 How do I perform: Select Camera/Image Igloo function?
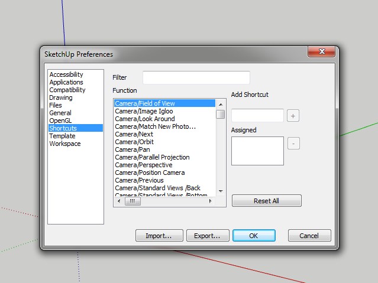(x=164, y=111)
